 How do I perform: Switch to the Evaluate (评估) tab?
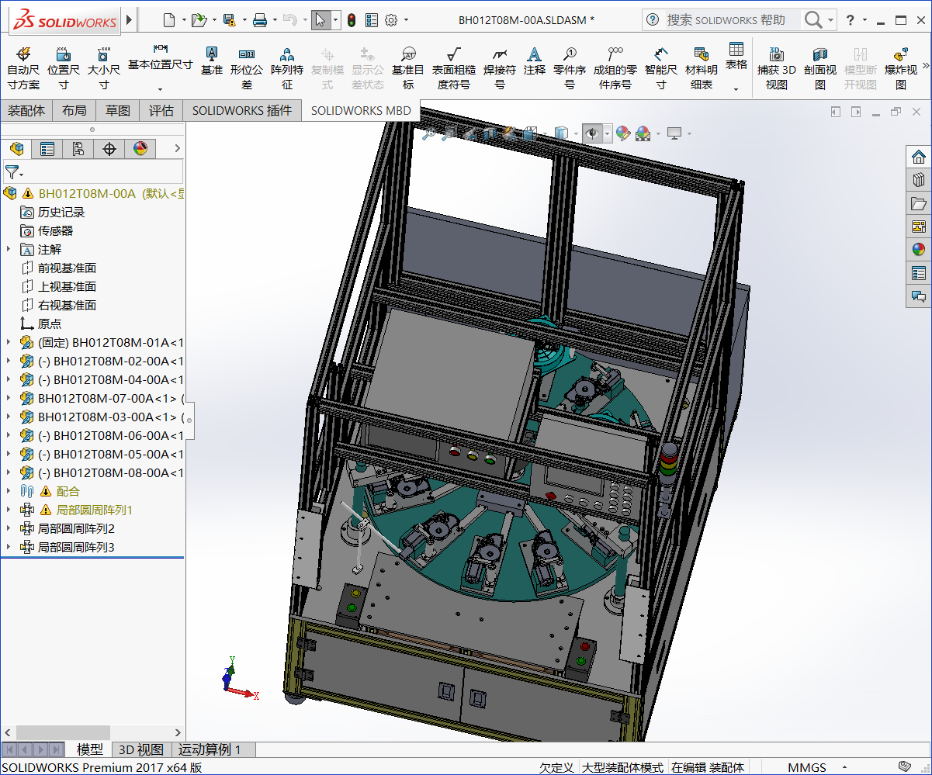tap(161, 110)
